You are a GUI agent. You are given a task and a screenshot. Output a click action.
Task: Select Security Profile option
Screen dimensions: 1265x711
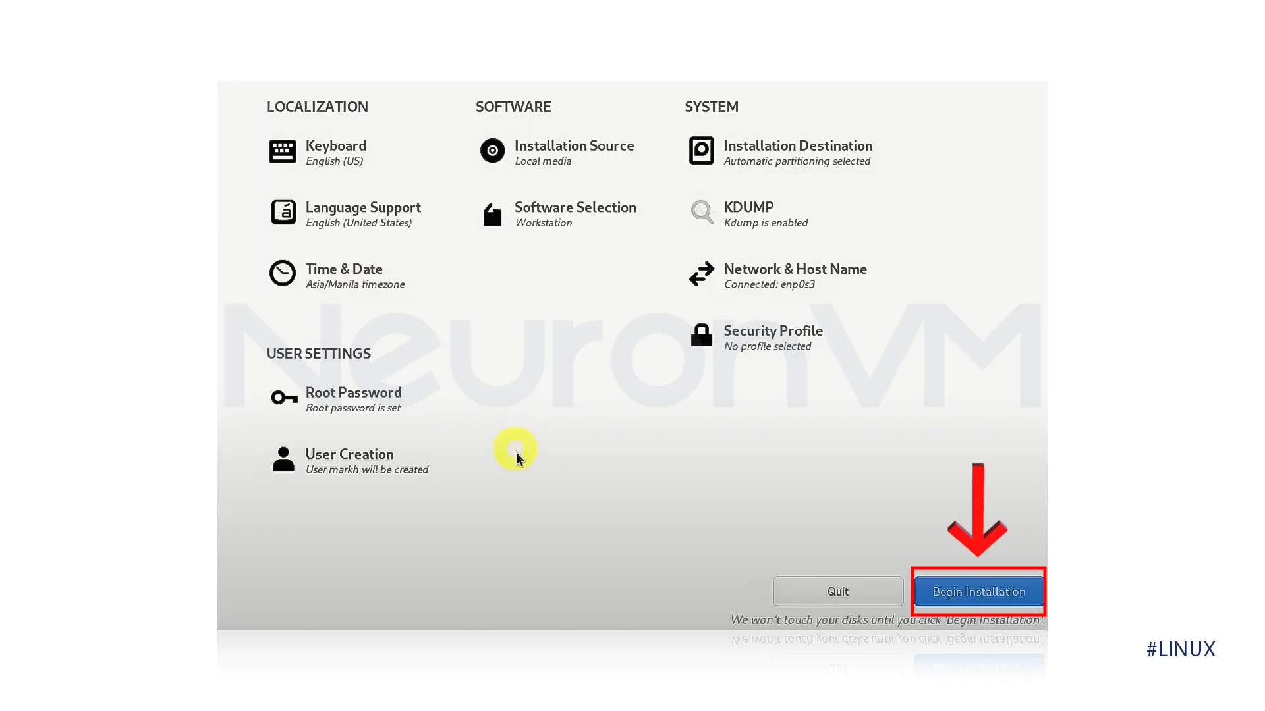click(x=773, y=337)
